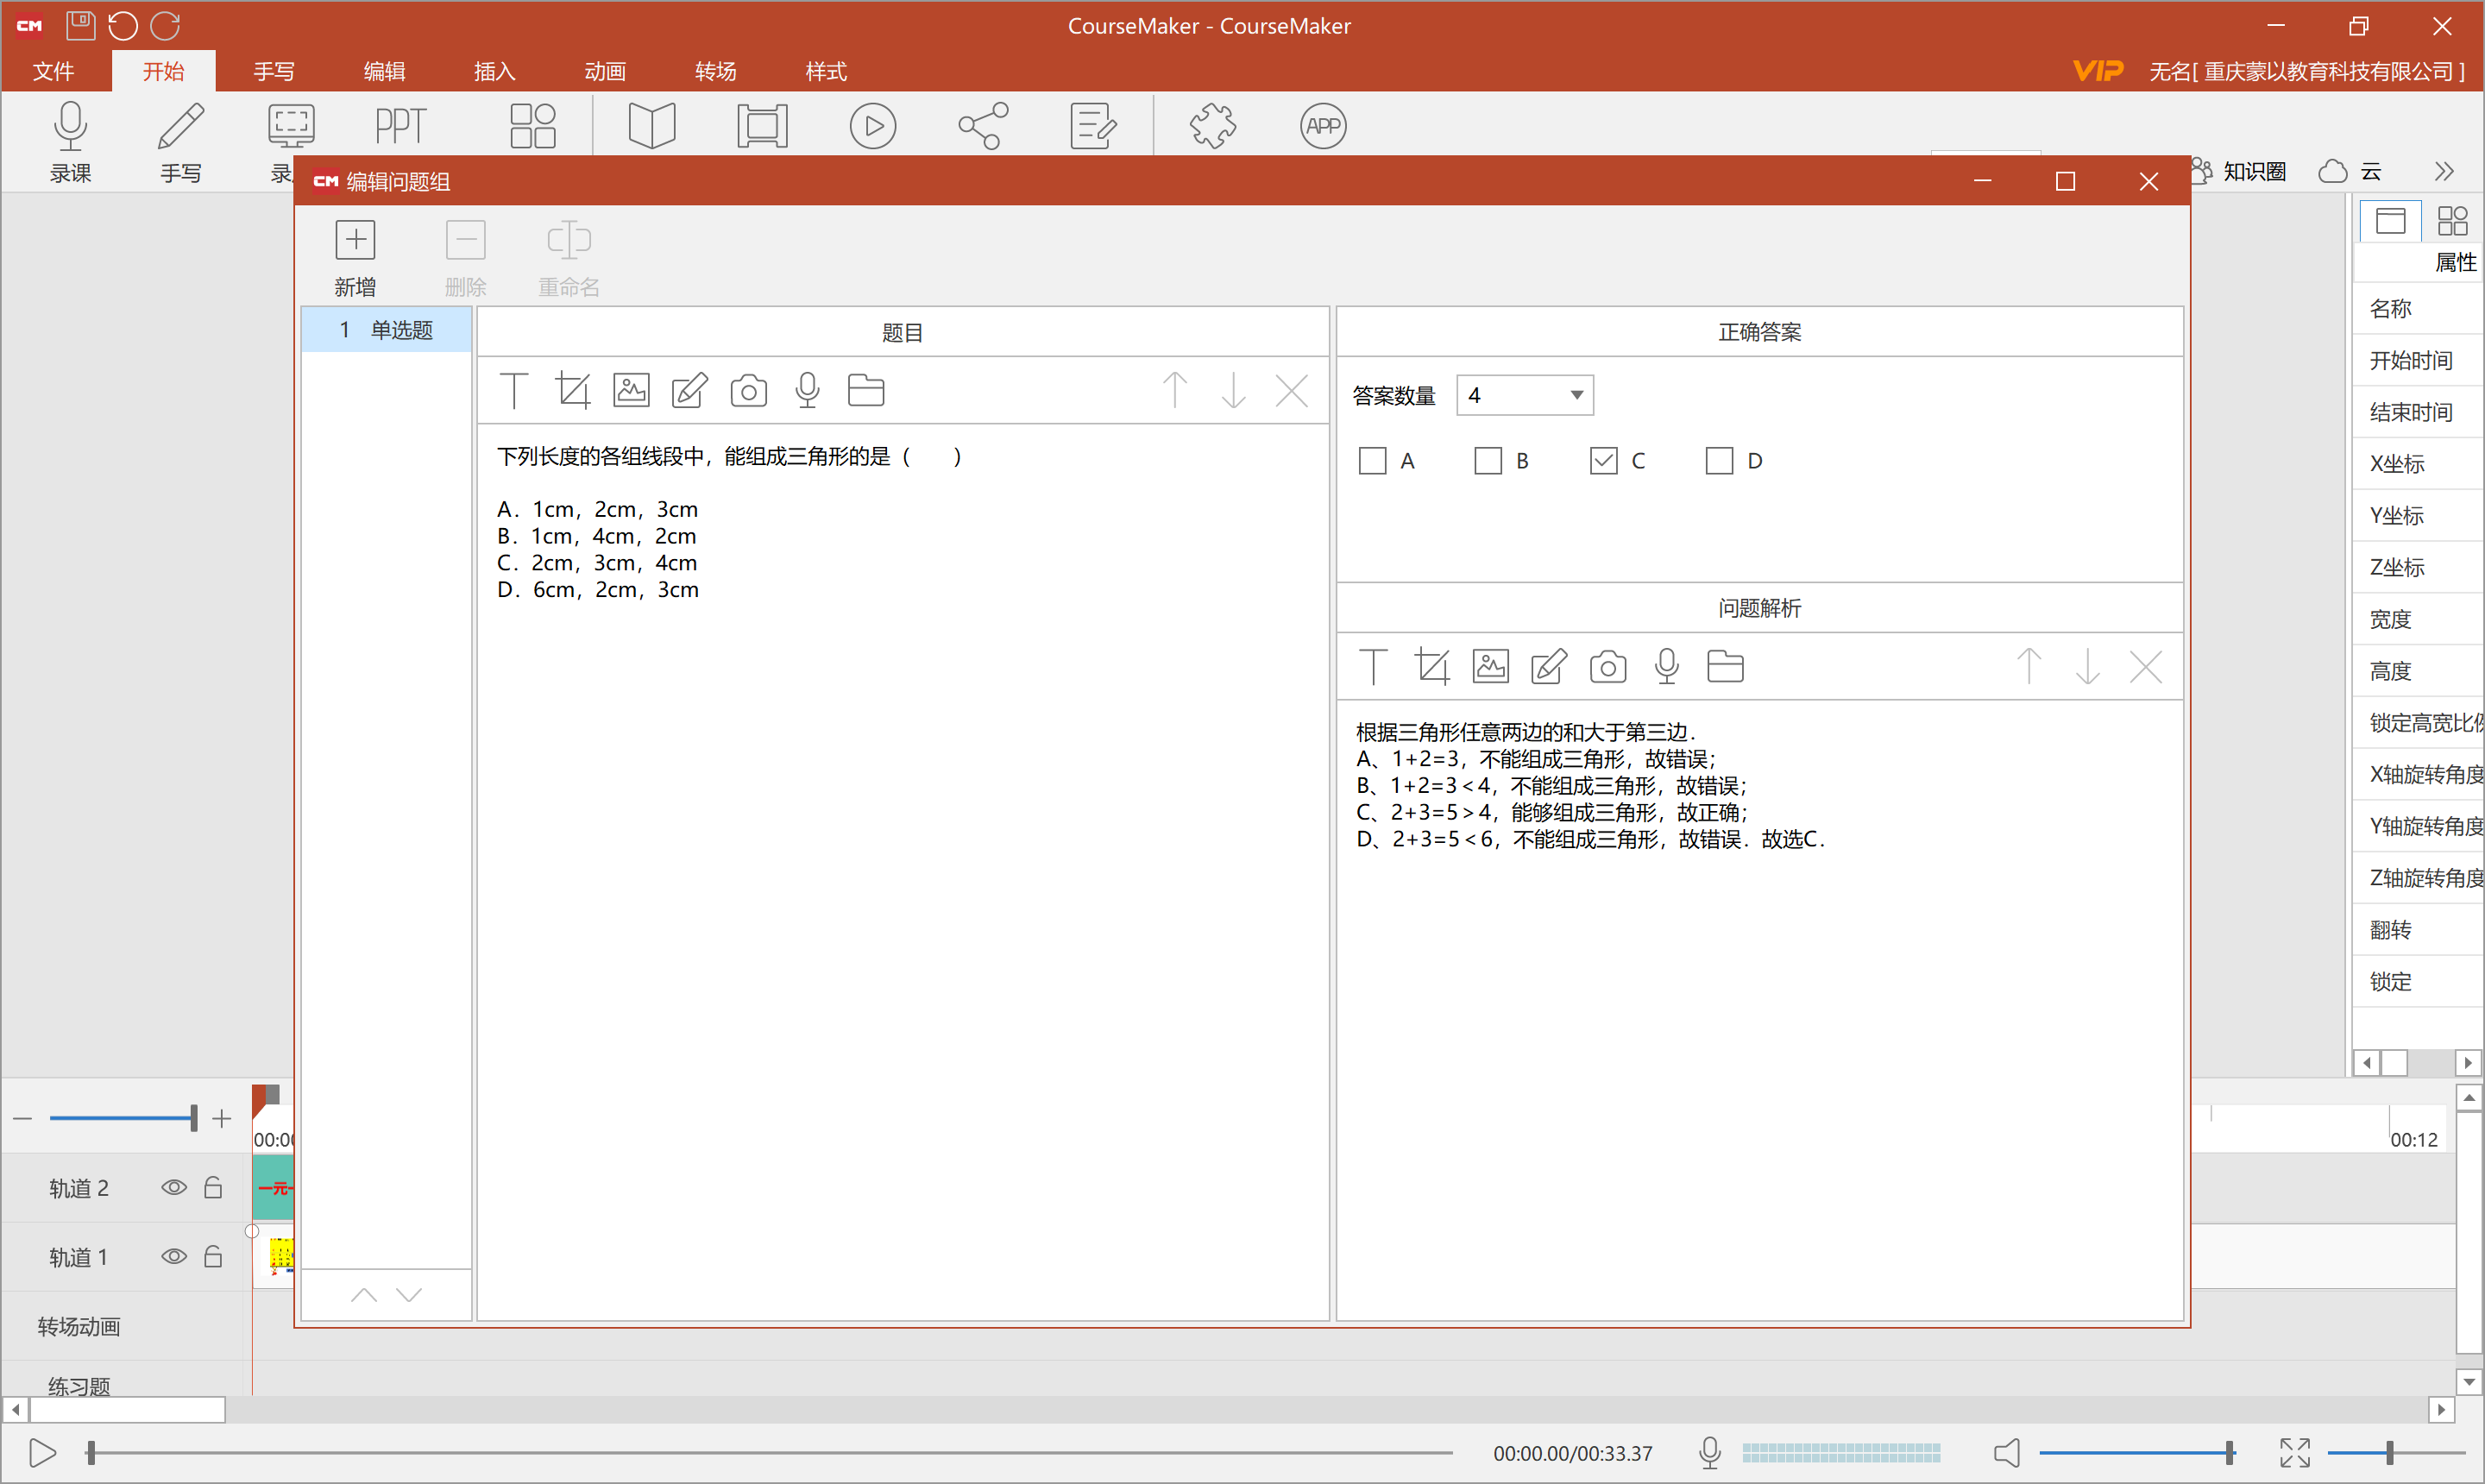This screenshot has height=1484, width=2485.
Task: Click insert image icon in 题目 toolbar
Action: pyautogui.click(x=631, y=391)
